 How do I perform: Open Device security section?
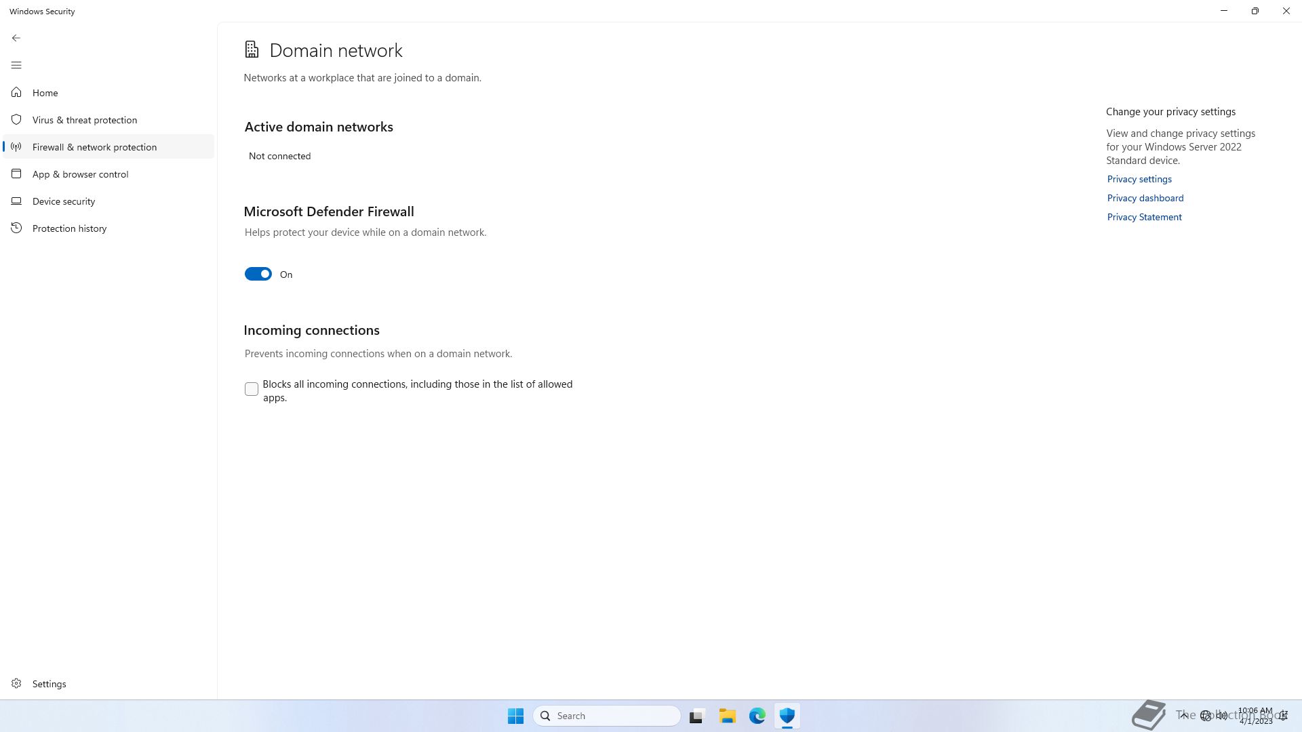coord(108,201)
